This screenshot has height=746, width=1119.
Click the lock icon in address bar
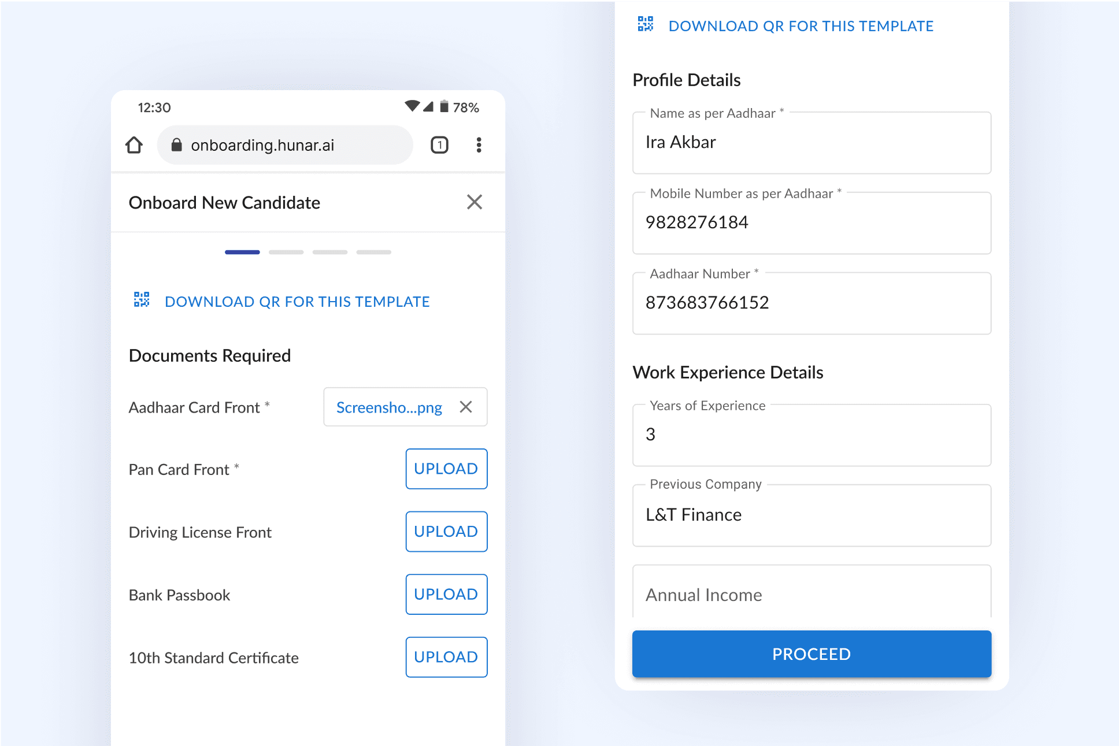point(177,145)
